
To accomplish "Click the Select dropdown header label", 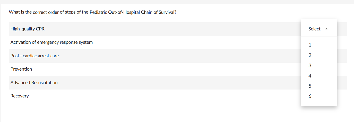I will click(314, 29).
